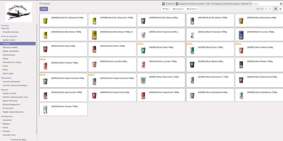Go to next page of products
The width and height of the screenshot is (283, 141).
pos(270,9)
